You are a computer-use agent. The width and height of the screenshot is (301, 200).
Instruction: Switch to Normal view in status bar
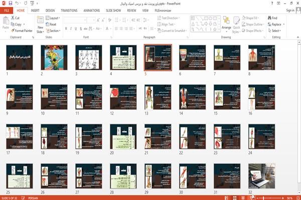pyautogui.click(x=227, y=198)
